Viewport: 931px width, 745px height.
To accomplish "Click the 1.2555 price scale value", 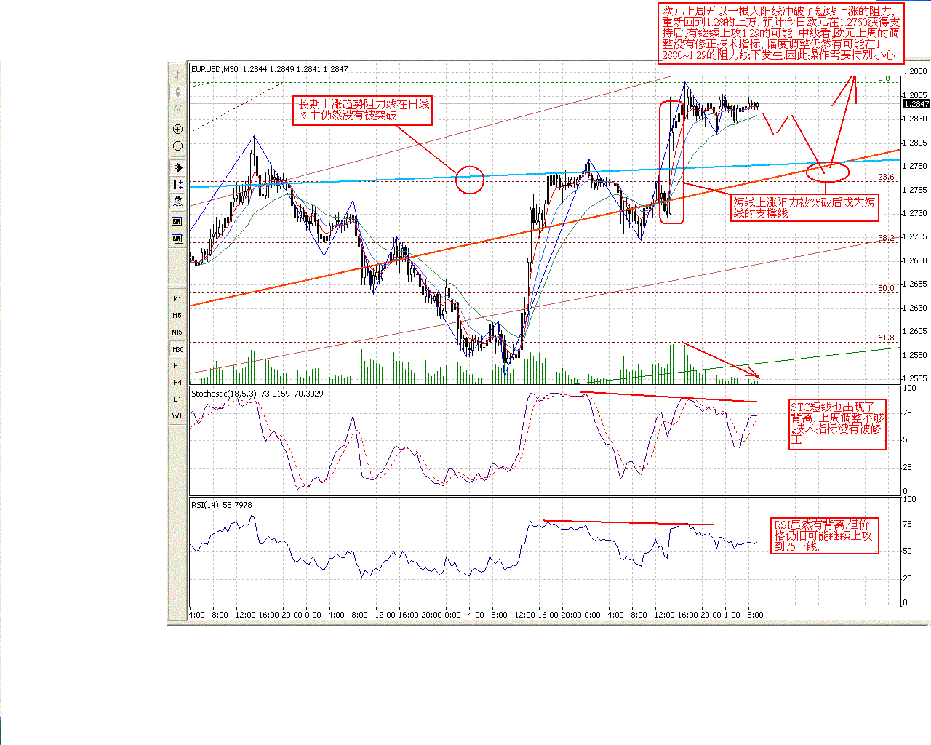I will click(916, 378).
